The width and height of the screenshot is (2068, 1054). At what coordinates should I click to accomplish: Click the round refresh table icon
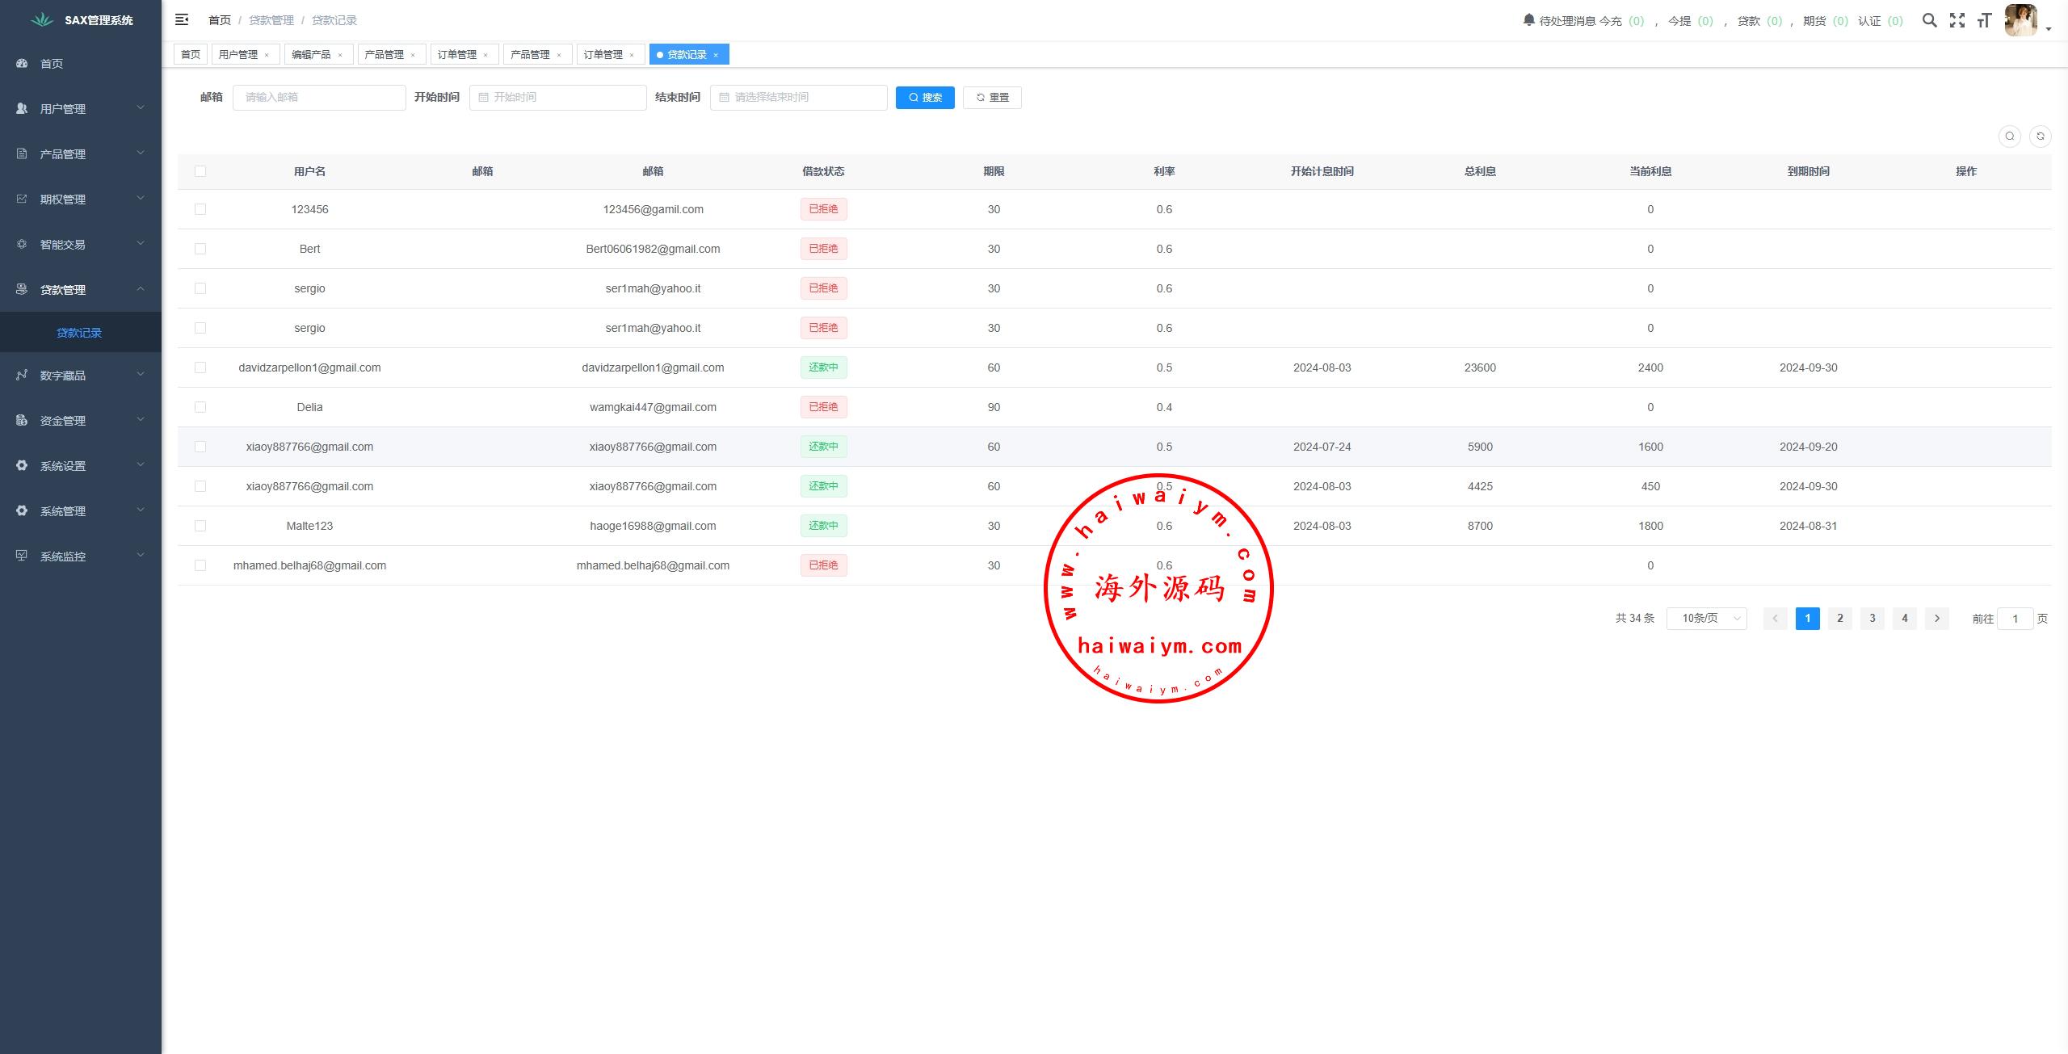click(2040, 136)
